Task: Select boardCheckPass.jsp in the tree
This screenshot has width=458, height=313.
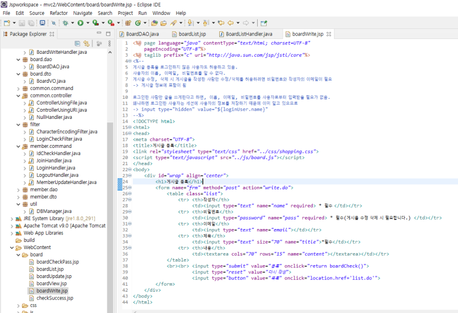Action: tap(54, 262)
